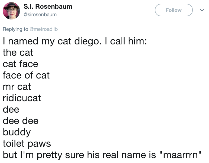The height and width of the screenshot is (163, 209).
Task: Click the 'toilet paws' line
Action: pos(27,144)
